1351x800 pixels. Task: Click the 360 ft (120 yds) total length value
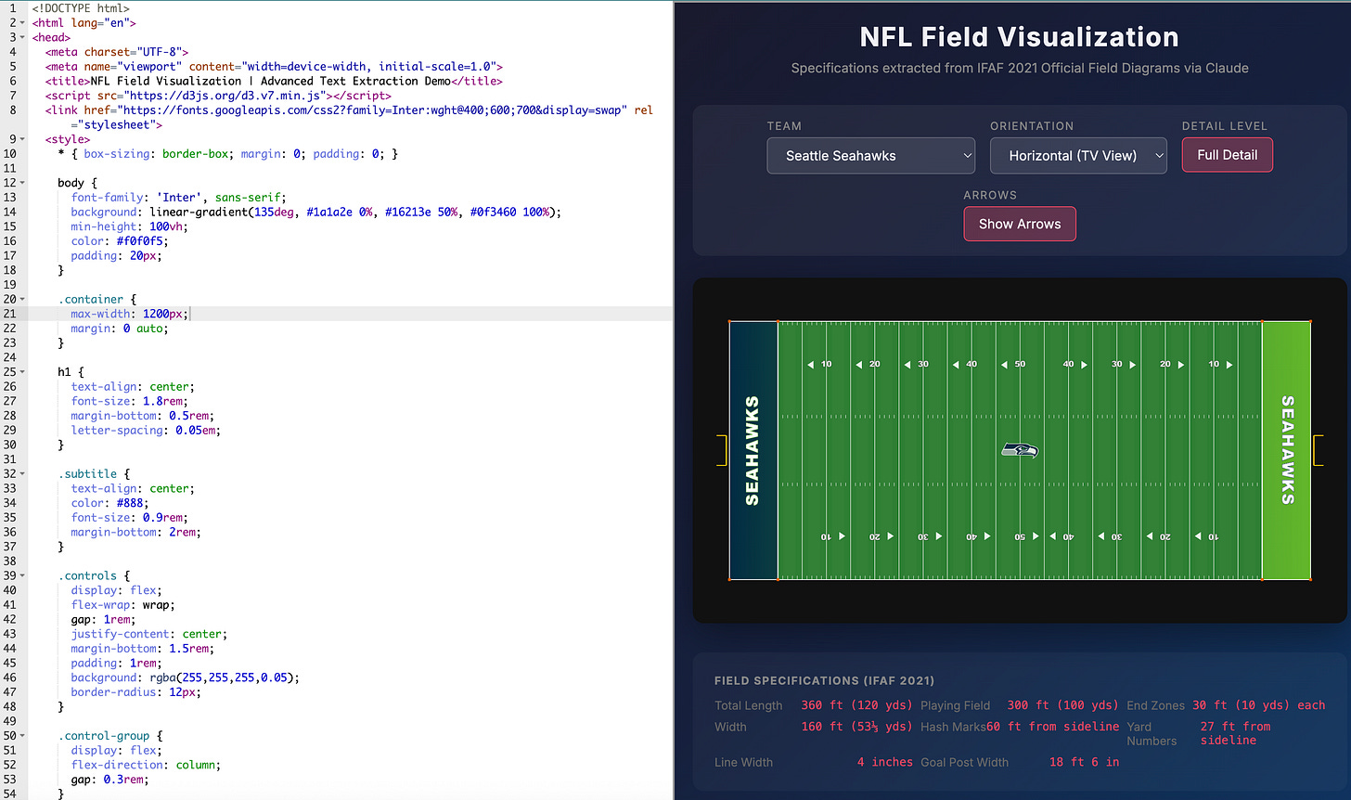(x=856, y=705)
